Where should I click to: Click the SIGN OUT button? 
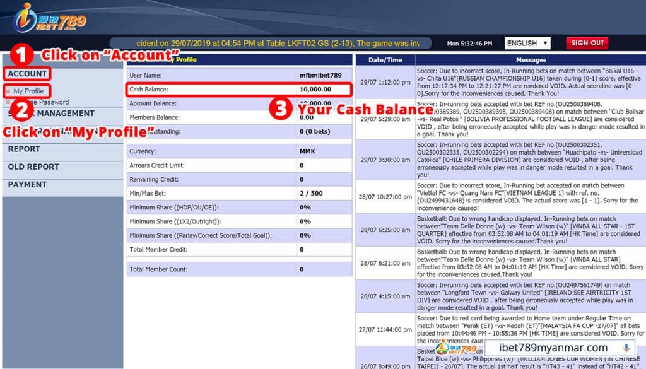[x=586, y=42]
